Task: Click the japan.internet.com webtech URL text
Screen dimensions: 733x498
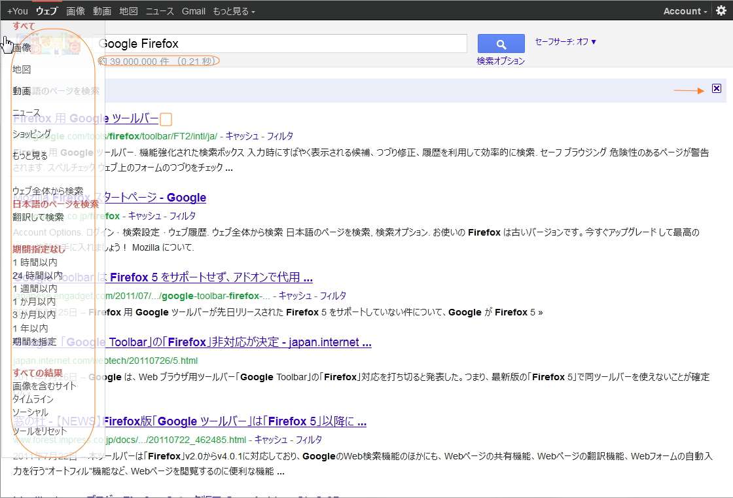Action: pos(105,361)
